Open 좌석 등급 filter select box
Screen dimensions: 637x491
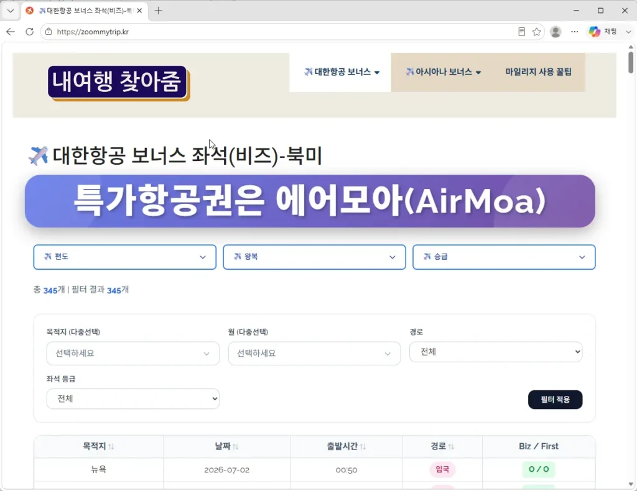(133, 399)
